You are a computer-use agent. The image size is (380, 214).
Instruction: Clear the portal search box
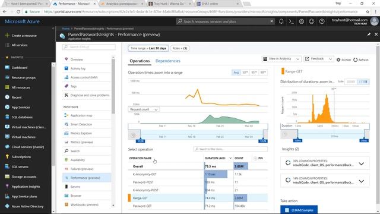272,21
